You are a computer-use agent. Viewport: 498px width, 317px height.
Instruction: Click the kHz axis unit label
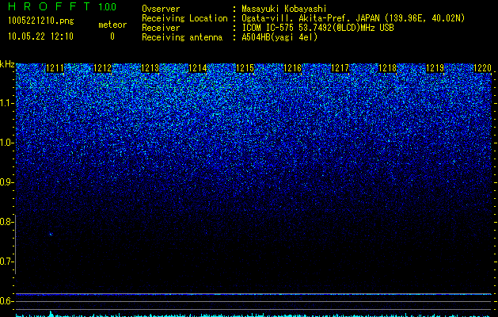(x=7, y=64)
